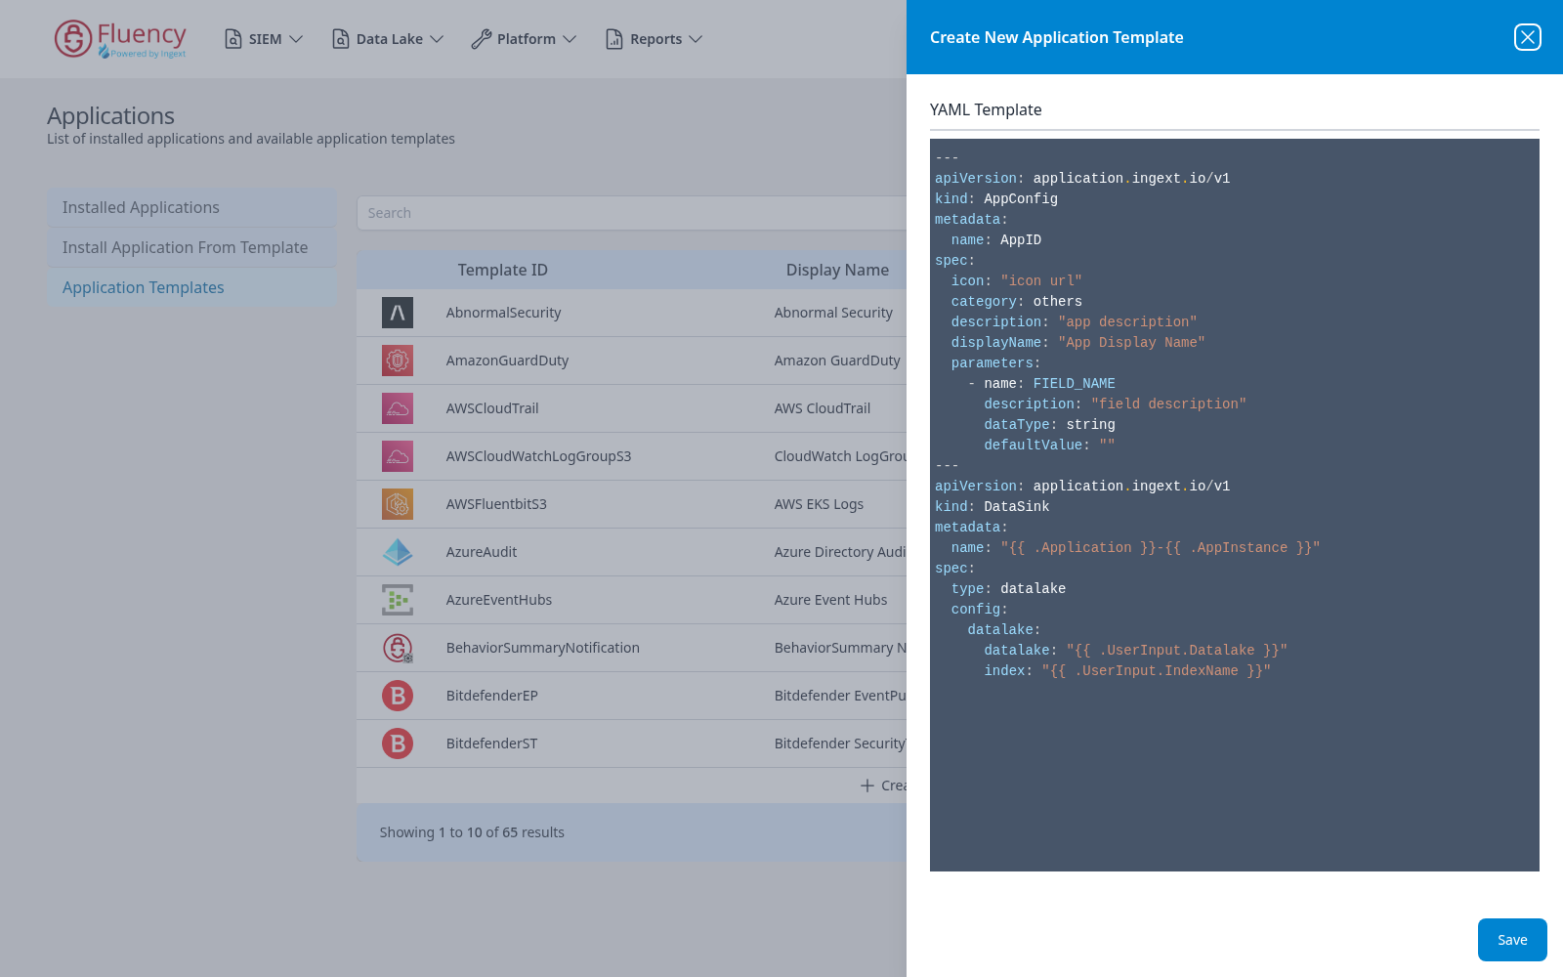1563x977 pixels.
Task: Open the Data Lake menu
Action: pos(388,39)
